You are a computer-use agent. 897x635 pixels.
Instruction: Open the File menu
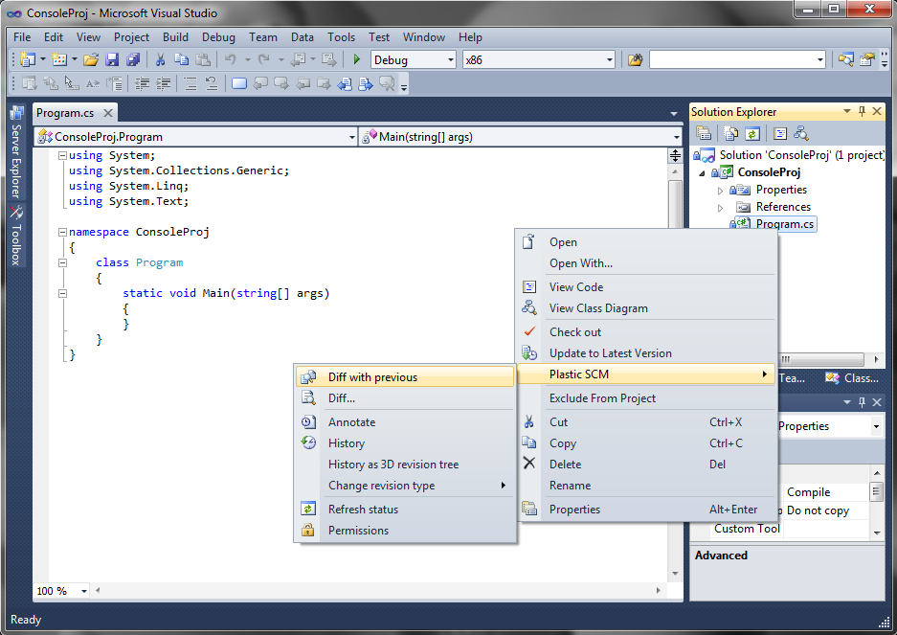(22, 37)
